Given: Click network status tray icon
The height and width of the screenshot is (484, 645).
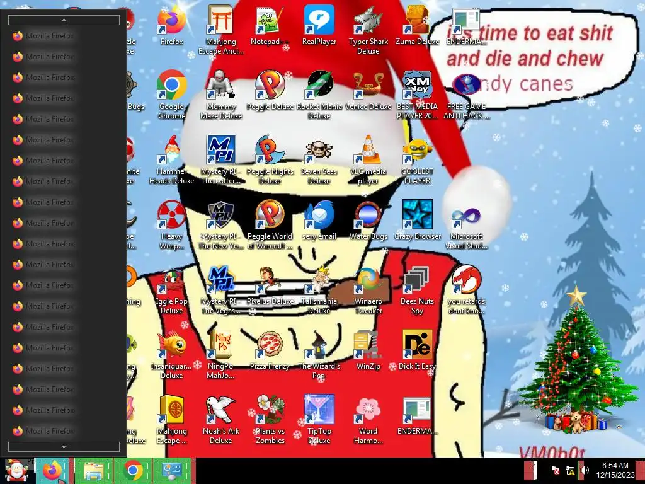Looking at the screenshot, I should point(569,470).
